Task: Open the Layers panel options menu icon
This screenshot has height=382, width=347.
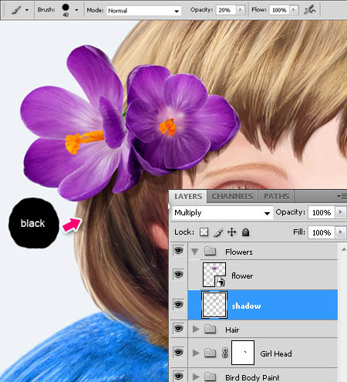Action: [342, 197]
